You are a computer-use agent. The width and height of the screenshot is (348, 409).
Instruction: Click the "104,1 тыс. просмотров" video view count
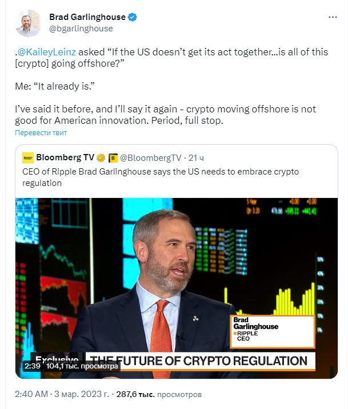[82, 366]
